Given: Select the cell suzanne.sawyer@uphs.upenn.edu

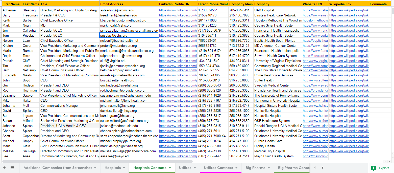Looking at the screenshot, I should point(129,95).
